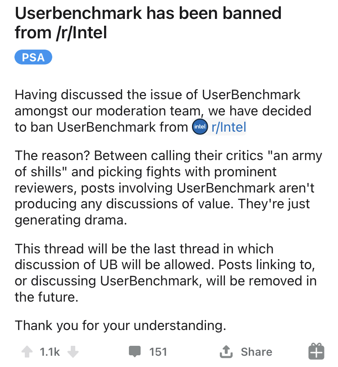338x367 pixels.
Task: Click "Thank you for your understanding." text
Action: point(120,326)
